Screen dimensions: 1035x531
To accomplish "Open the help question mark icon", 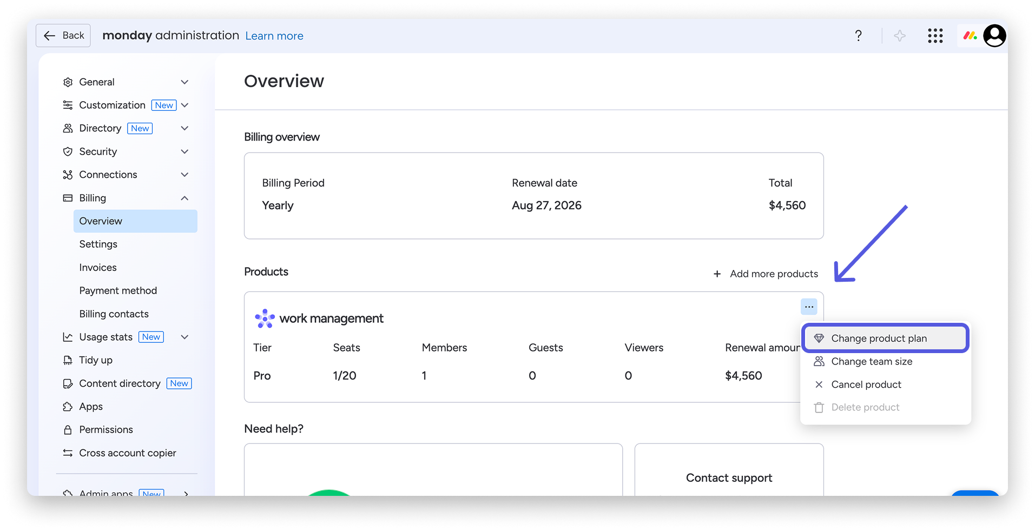I will pyautogui.click(x=858, y=35).
